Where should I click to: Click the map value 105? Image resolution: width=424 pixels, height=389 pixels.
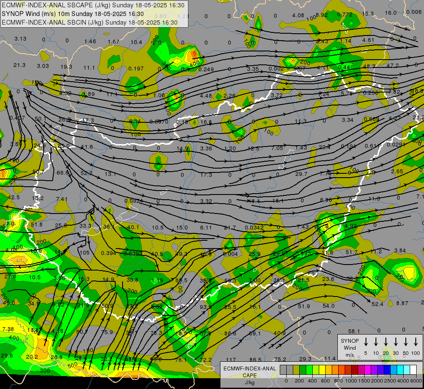[x=84, y=253]
